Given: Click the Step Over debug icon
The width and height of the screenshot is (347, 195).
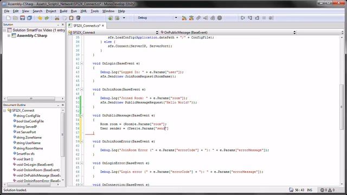Looking at the screenshot, I should (x=243, y=18).
